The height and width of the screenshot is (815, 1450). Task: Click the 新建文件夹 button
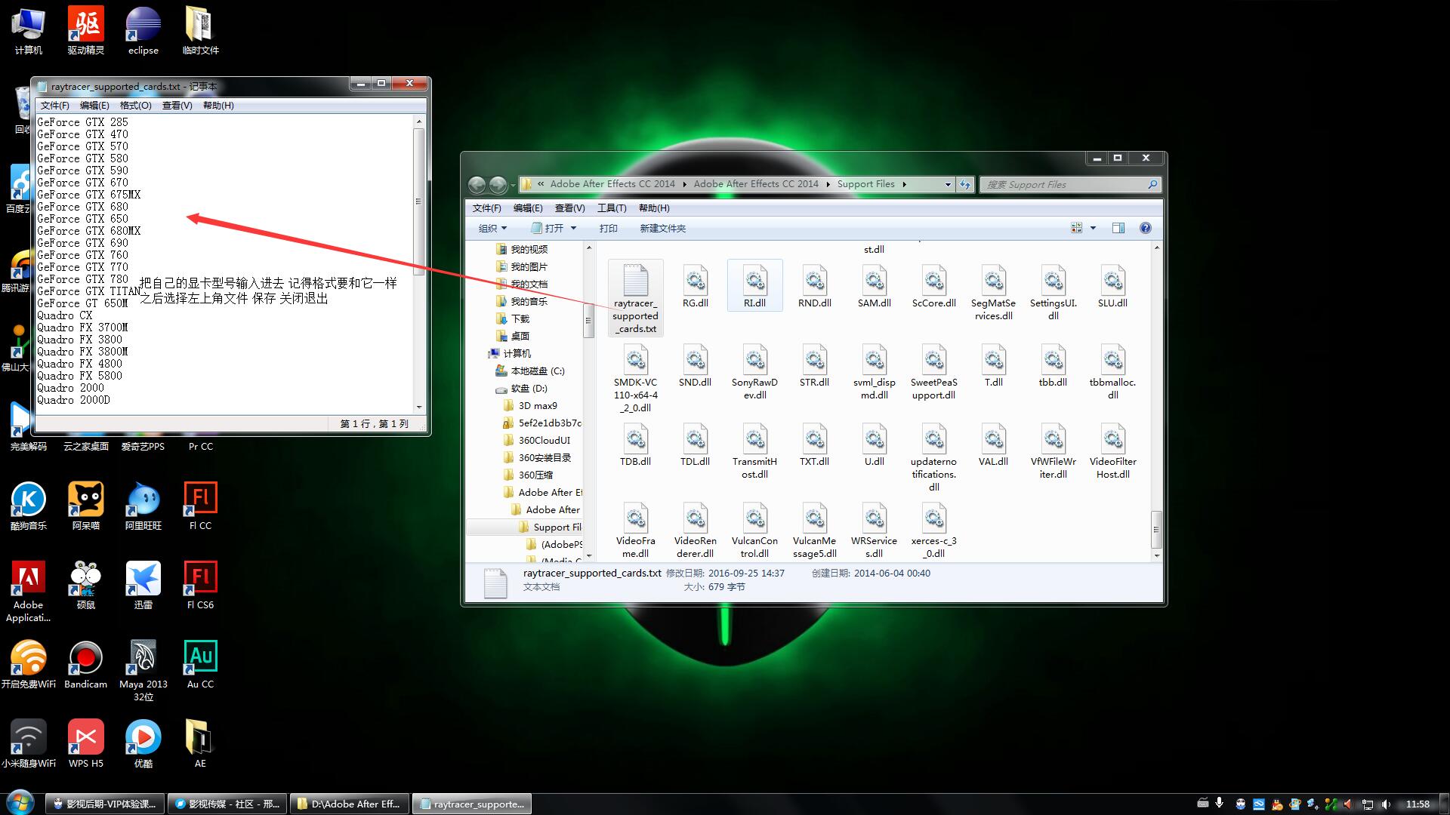click(662, 228)
